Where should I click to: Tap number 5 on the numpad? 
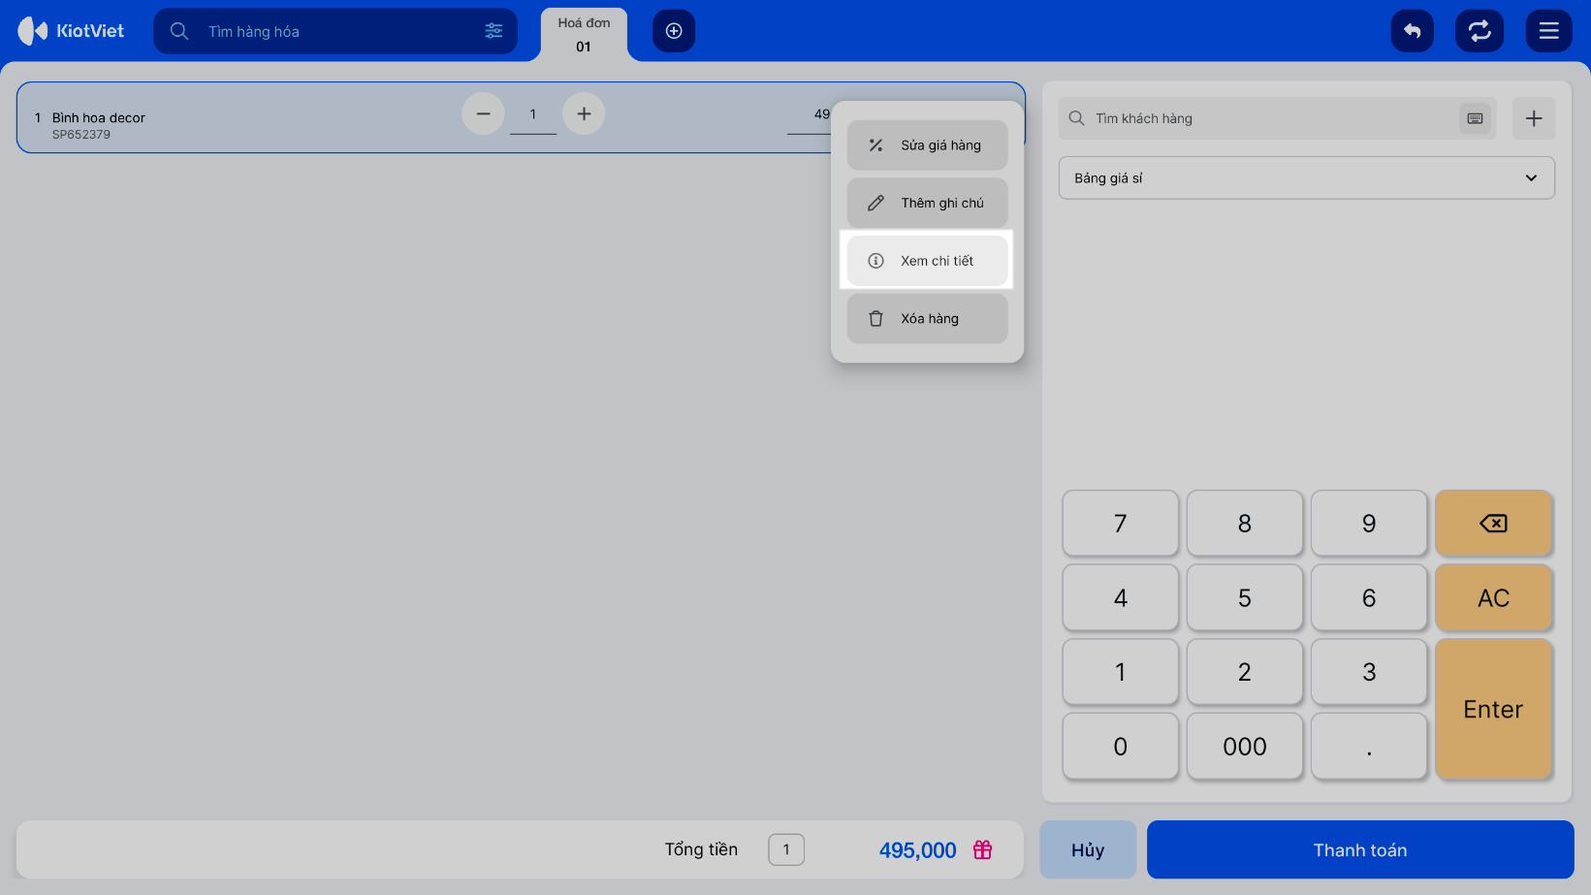tap(1245, 597)
